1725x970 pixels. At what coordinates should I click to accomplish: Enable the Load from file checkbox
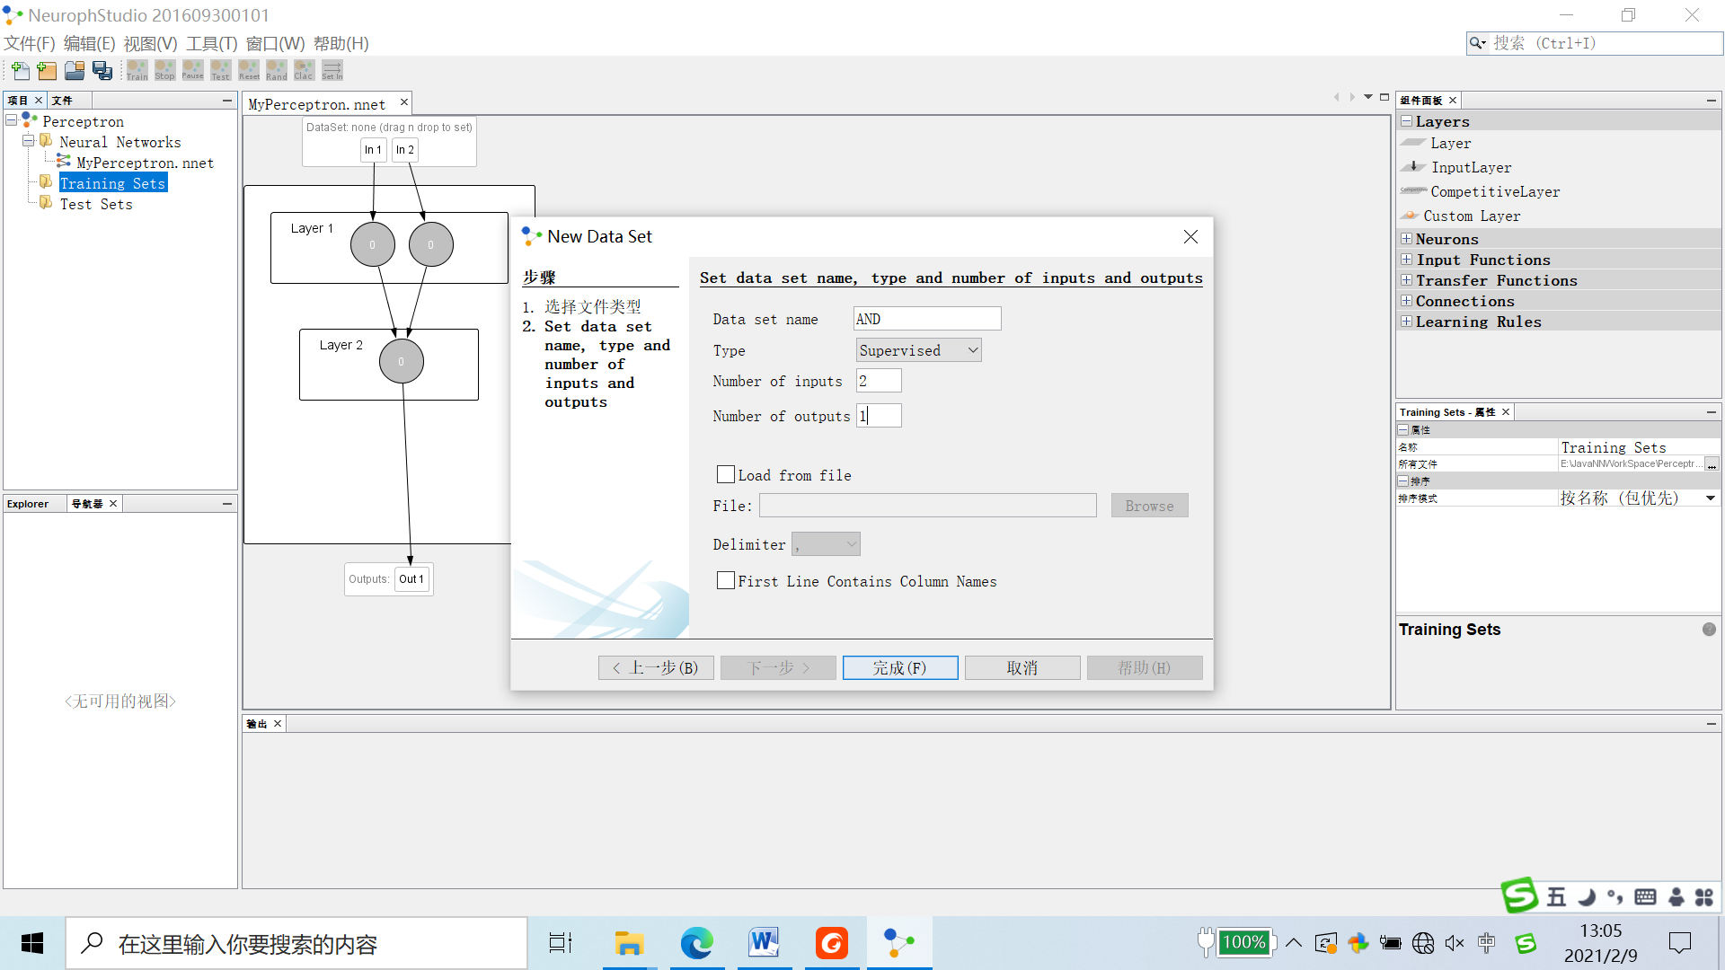(x=726, y=475)
